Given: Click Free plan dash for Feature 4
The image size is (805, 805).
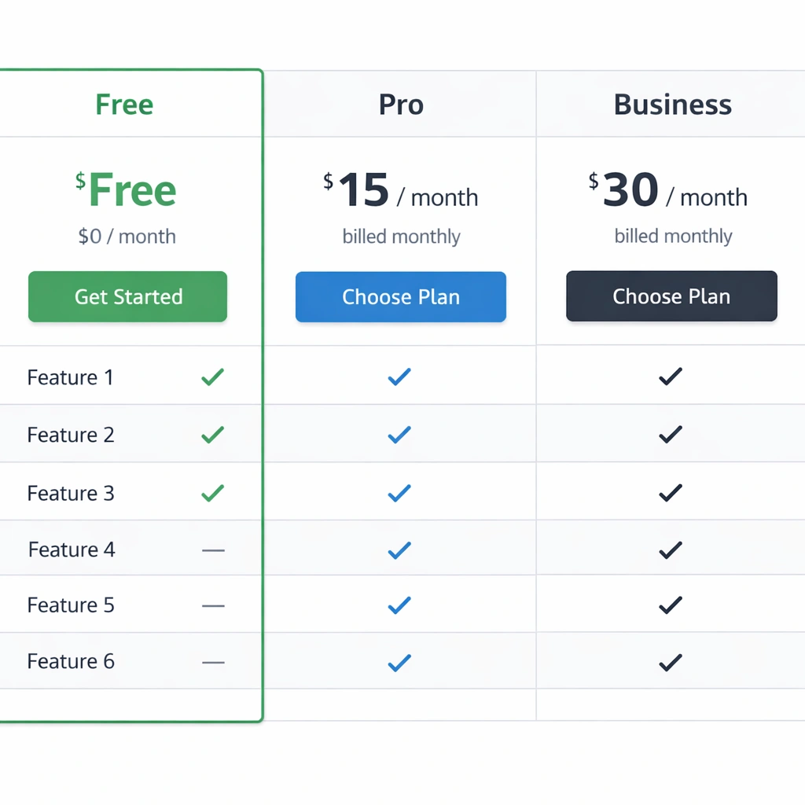Looking at the screenshot, I should tap(213, 550).
